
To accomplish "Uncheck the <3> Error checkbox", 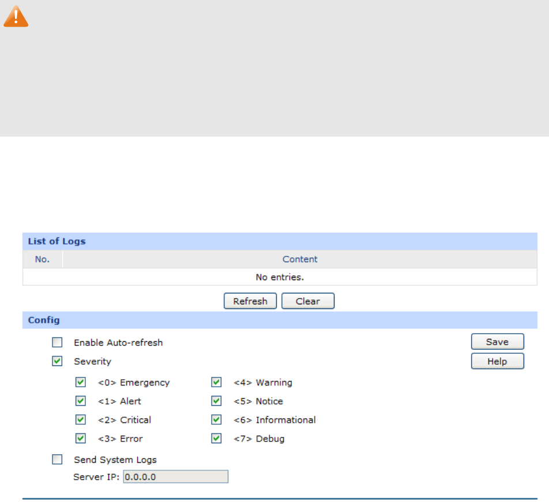I will coord(81,438).
